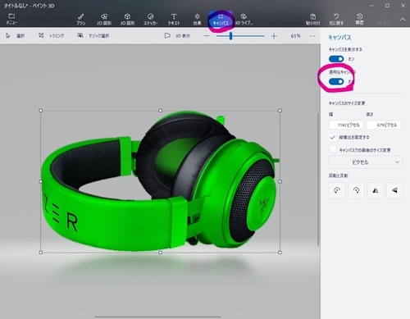Open the 3D図形 shapes tool
The width and height of the screenshot is (410, 319).
pyautogui.click(x=127, y=20)
